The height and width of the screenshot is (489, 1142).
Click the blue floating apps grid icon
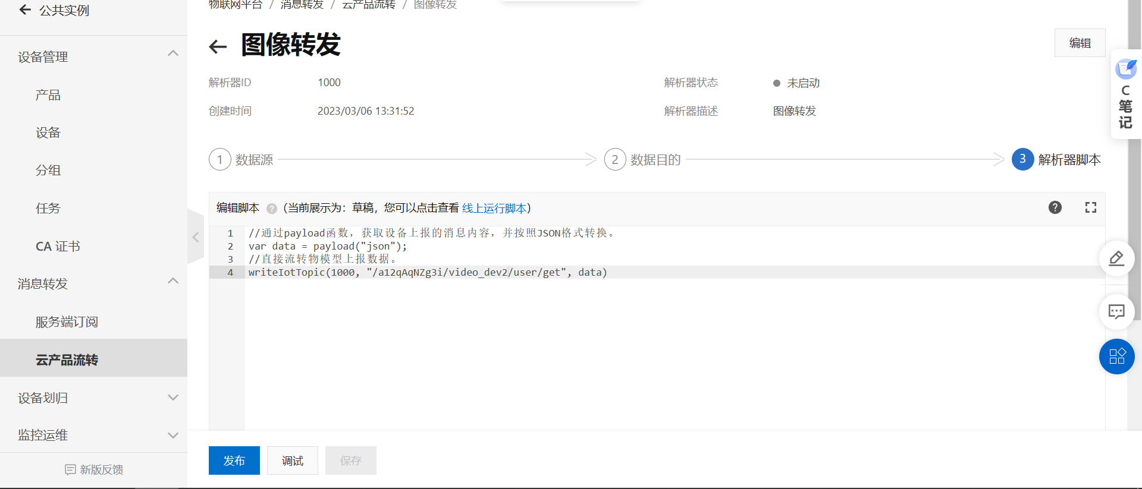(x=1116, y=357)
